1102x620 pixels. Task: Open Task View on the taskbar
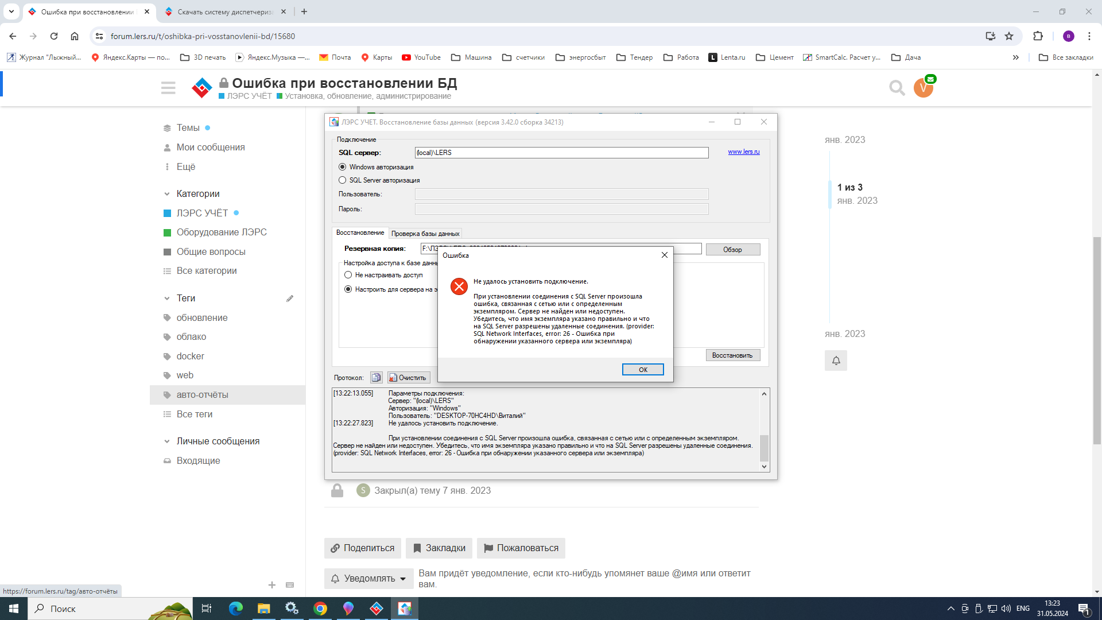pos(207,609)
